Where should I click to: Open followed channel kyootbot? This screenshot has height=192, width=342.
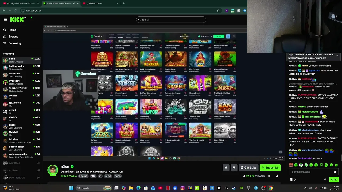pos(21,82)
